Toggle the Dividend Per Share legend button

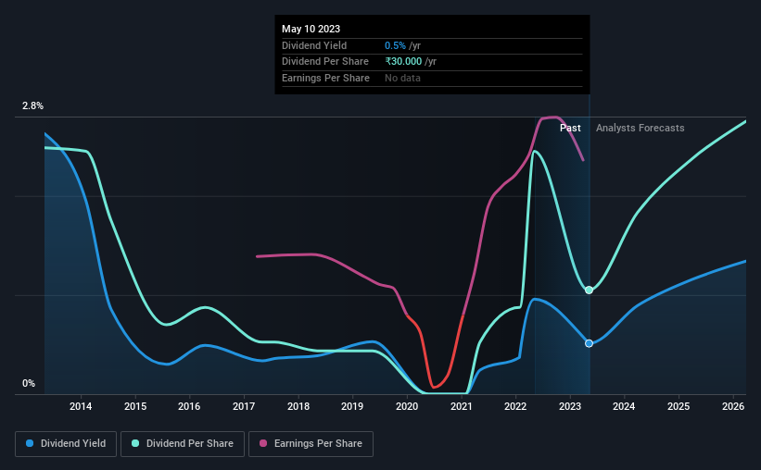(x=183, y=444)
